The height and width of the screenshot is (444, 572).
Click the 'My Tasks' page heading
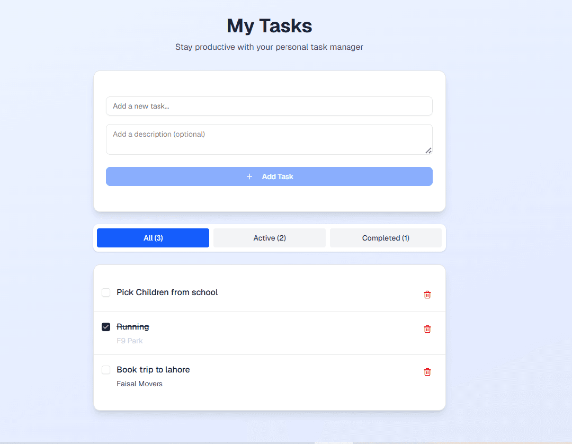[x=269, y=25]
